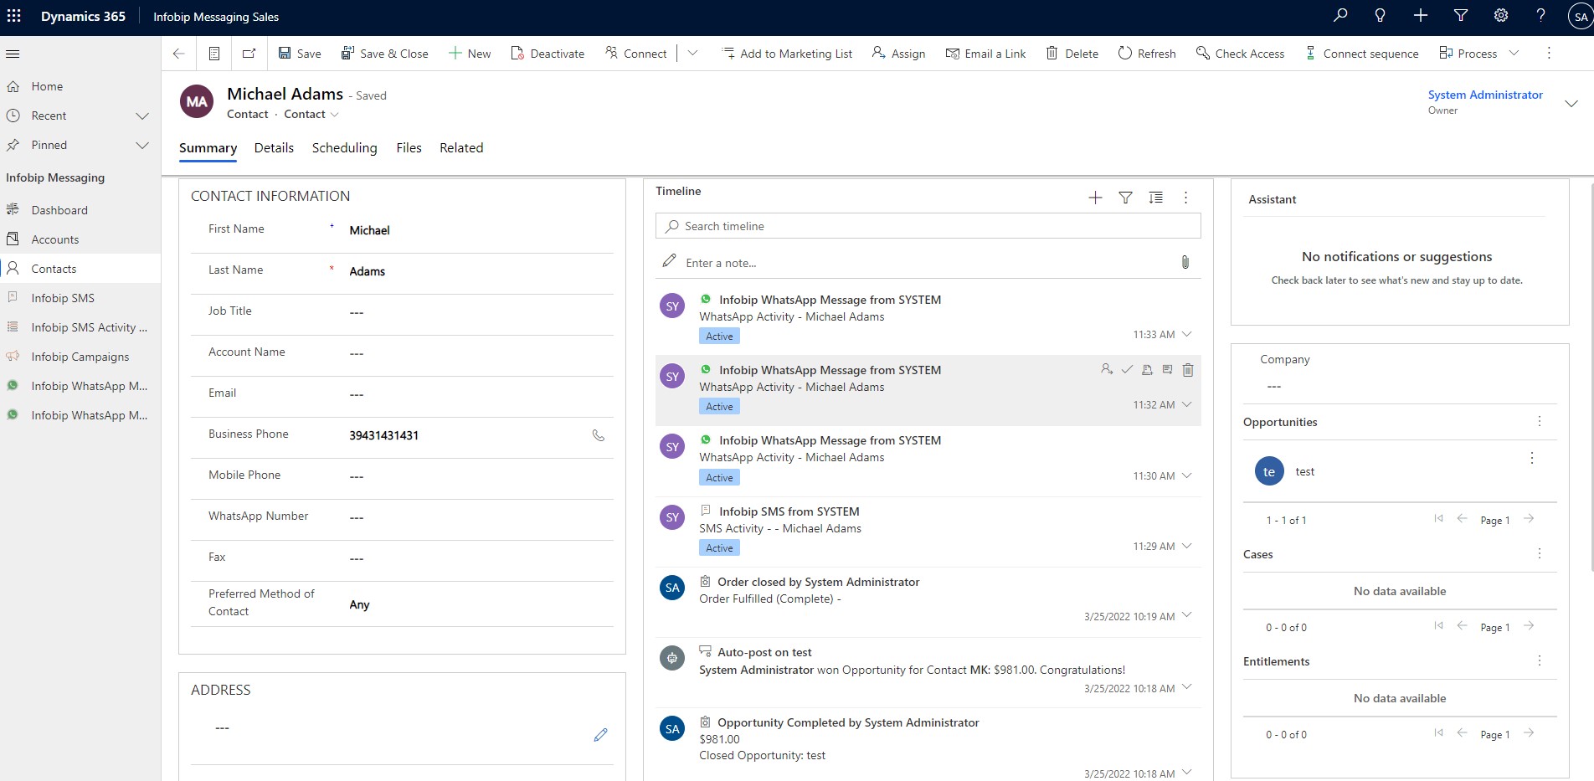The height and width of the screenshot is (781, 1594).
Task: Open the System Administrator owner link
Action: click(1484, 95)
